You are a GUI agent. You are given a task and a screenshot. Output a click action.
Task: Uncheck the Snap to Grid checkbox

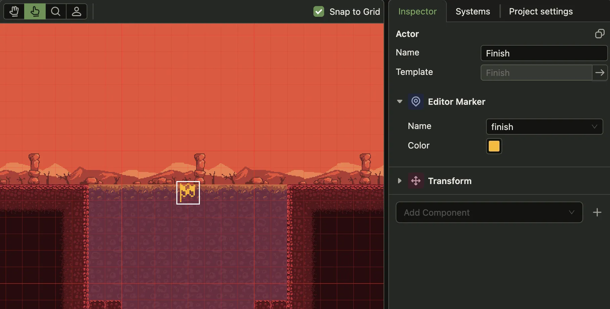[x=318, y=11]
